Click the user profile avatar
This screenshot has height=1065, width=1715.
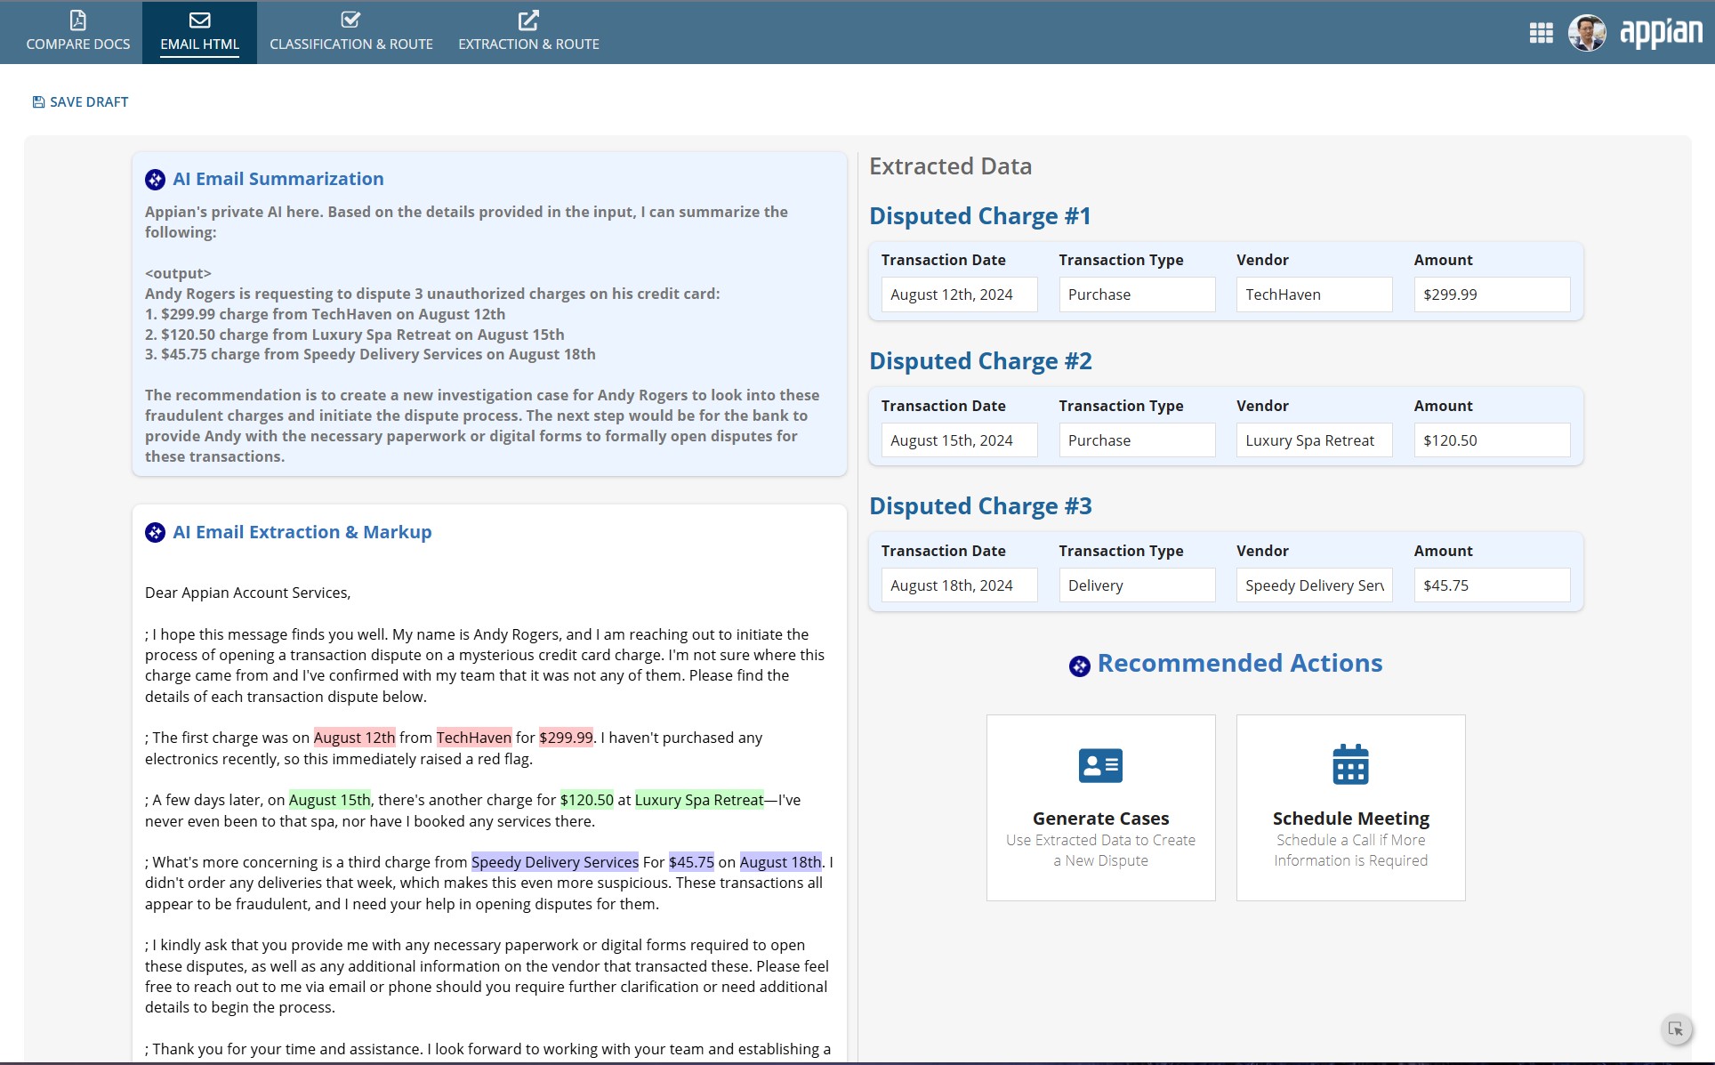pos(1587,33)
